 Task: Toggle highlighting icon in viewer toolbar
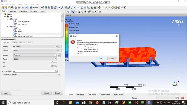[89, 12]
